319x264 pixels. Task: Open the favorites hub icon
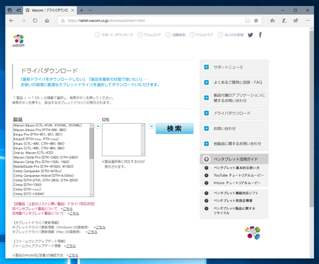(272, 21)
